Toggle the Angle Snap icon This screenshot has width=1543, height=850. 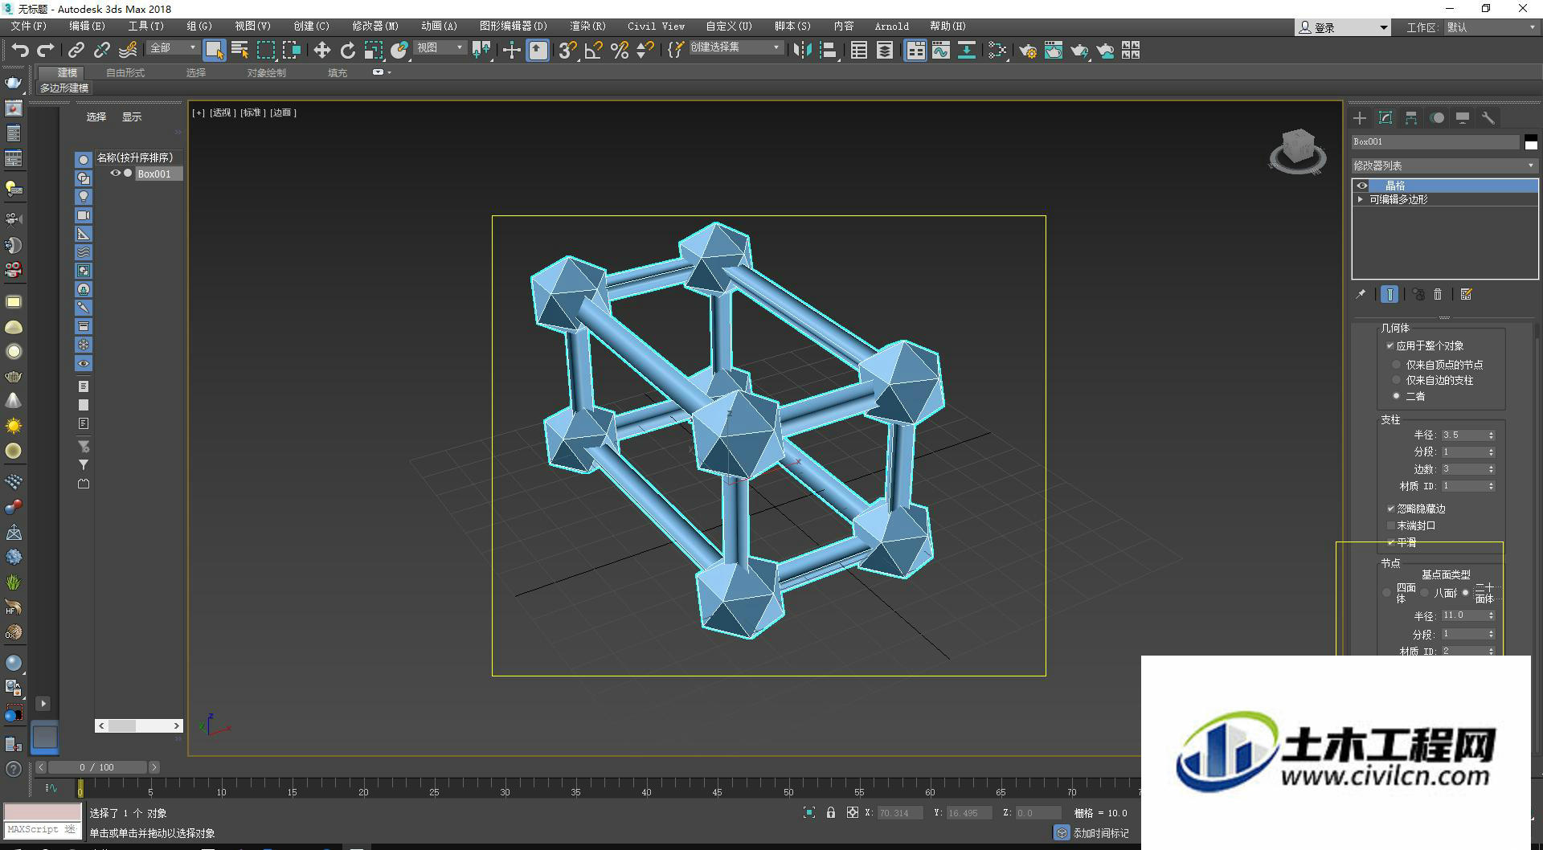coord(593,51)
